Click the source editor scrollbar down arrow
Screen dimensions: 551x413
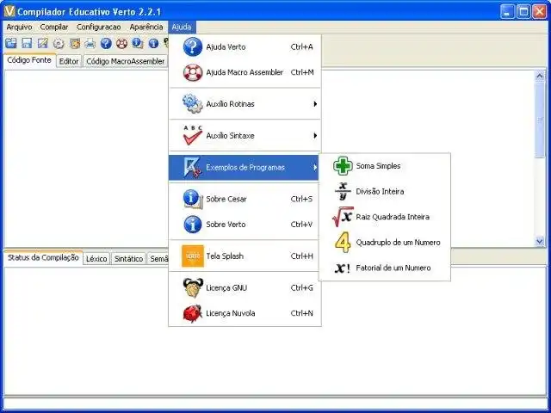coord(540,241)
